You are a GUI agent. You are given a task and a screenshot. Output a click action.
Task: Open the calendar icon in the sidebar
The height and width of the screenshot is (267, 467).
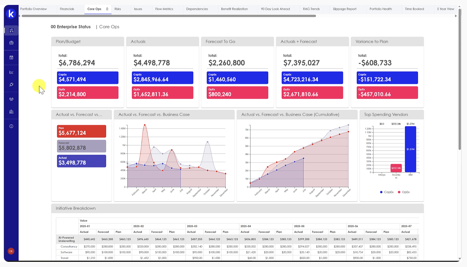click(11, 57)
